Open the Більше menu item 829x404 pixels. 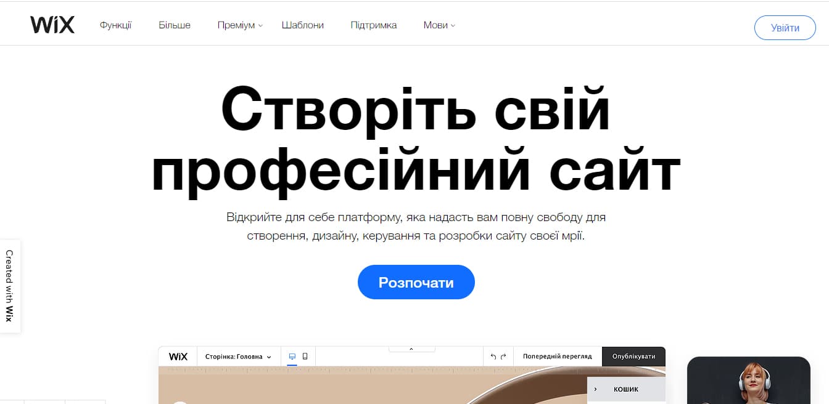tap(175, 25)
